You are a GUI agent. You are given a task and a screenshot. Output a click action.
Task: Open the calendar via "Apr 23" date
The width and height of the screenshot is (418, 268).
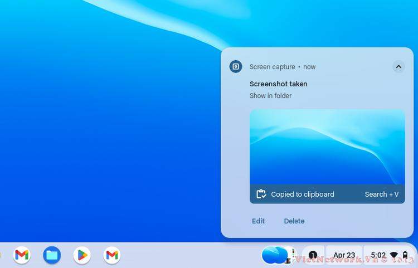click(x=344, y=255)
